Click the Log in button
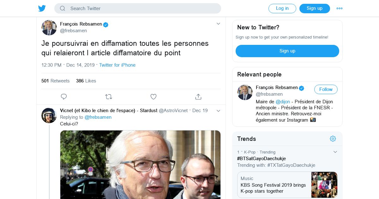 tap(282, 9)
